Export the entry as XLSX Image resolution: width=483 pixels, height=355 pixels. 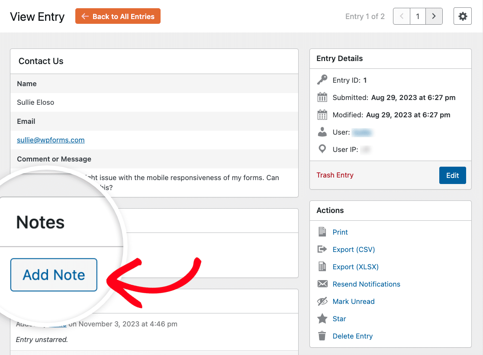355,267
